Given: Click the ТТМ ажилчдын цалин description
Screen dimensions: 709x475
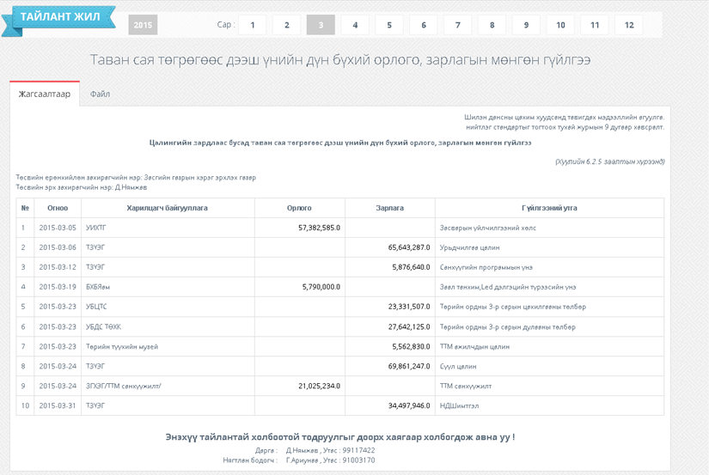Looking at the screenshot, I should (x=474, y=347).
